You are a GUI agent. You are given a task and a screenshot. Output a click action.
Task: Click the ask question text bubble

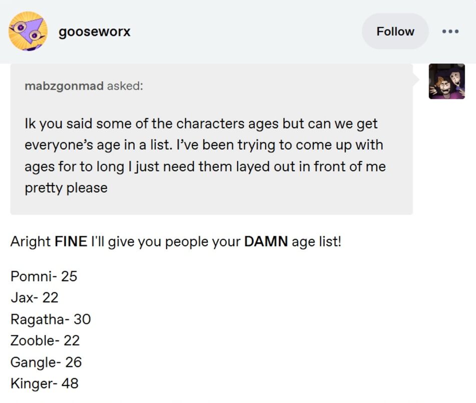210,155
